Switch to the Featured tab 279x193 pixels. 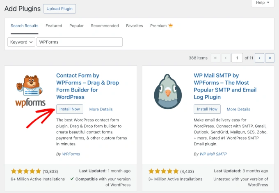(x=54, y=26)
